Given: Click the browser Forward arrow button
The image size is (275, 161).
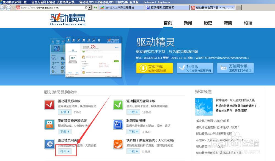Looking at the screenshot, I should pos(8,8).
